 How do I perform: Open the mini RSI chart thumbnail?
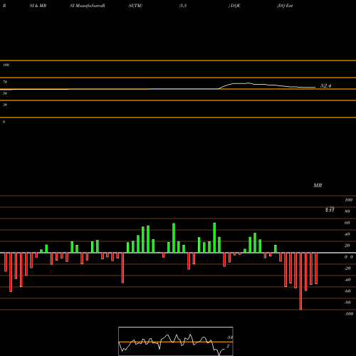176,341
